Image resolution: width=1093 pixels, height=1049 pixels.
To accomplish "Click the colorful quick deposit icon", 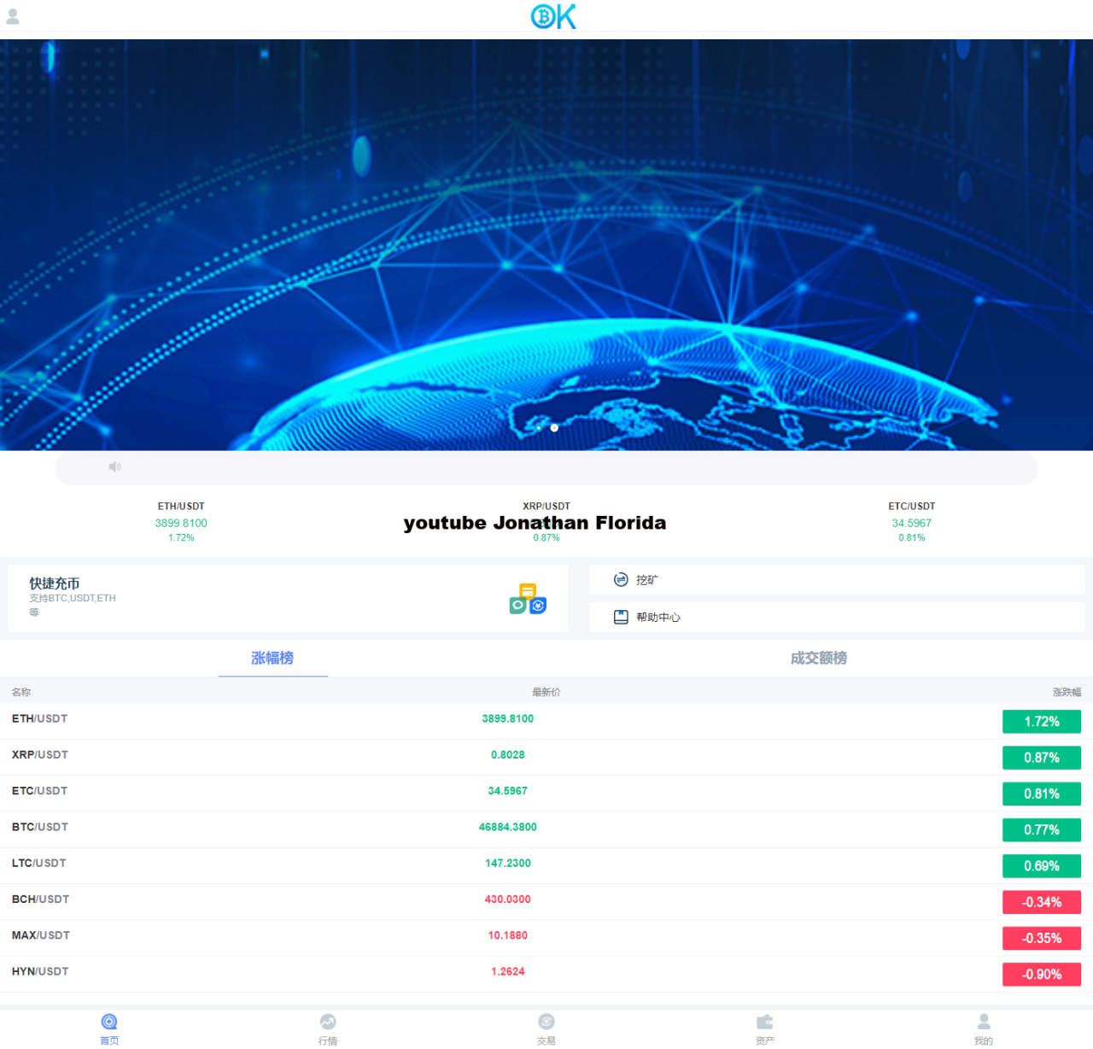I will (x=528, y=599).
